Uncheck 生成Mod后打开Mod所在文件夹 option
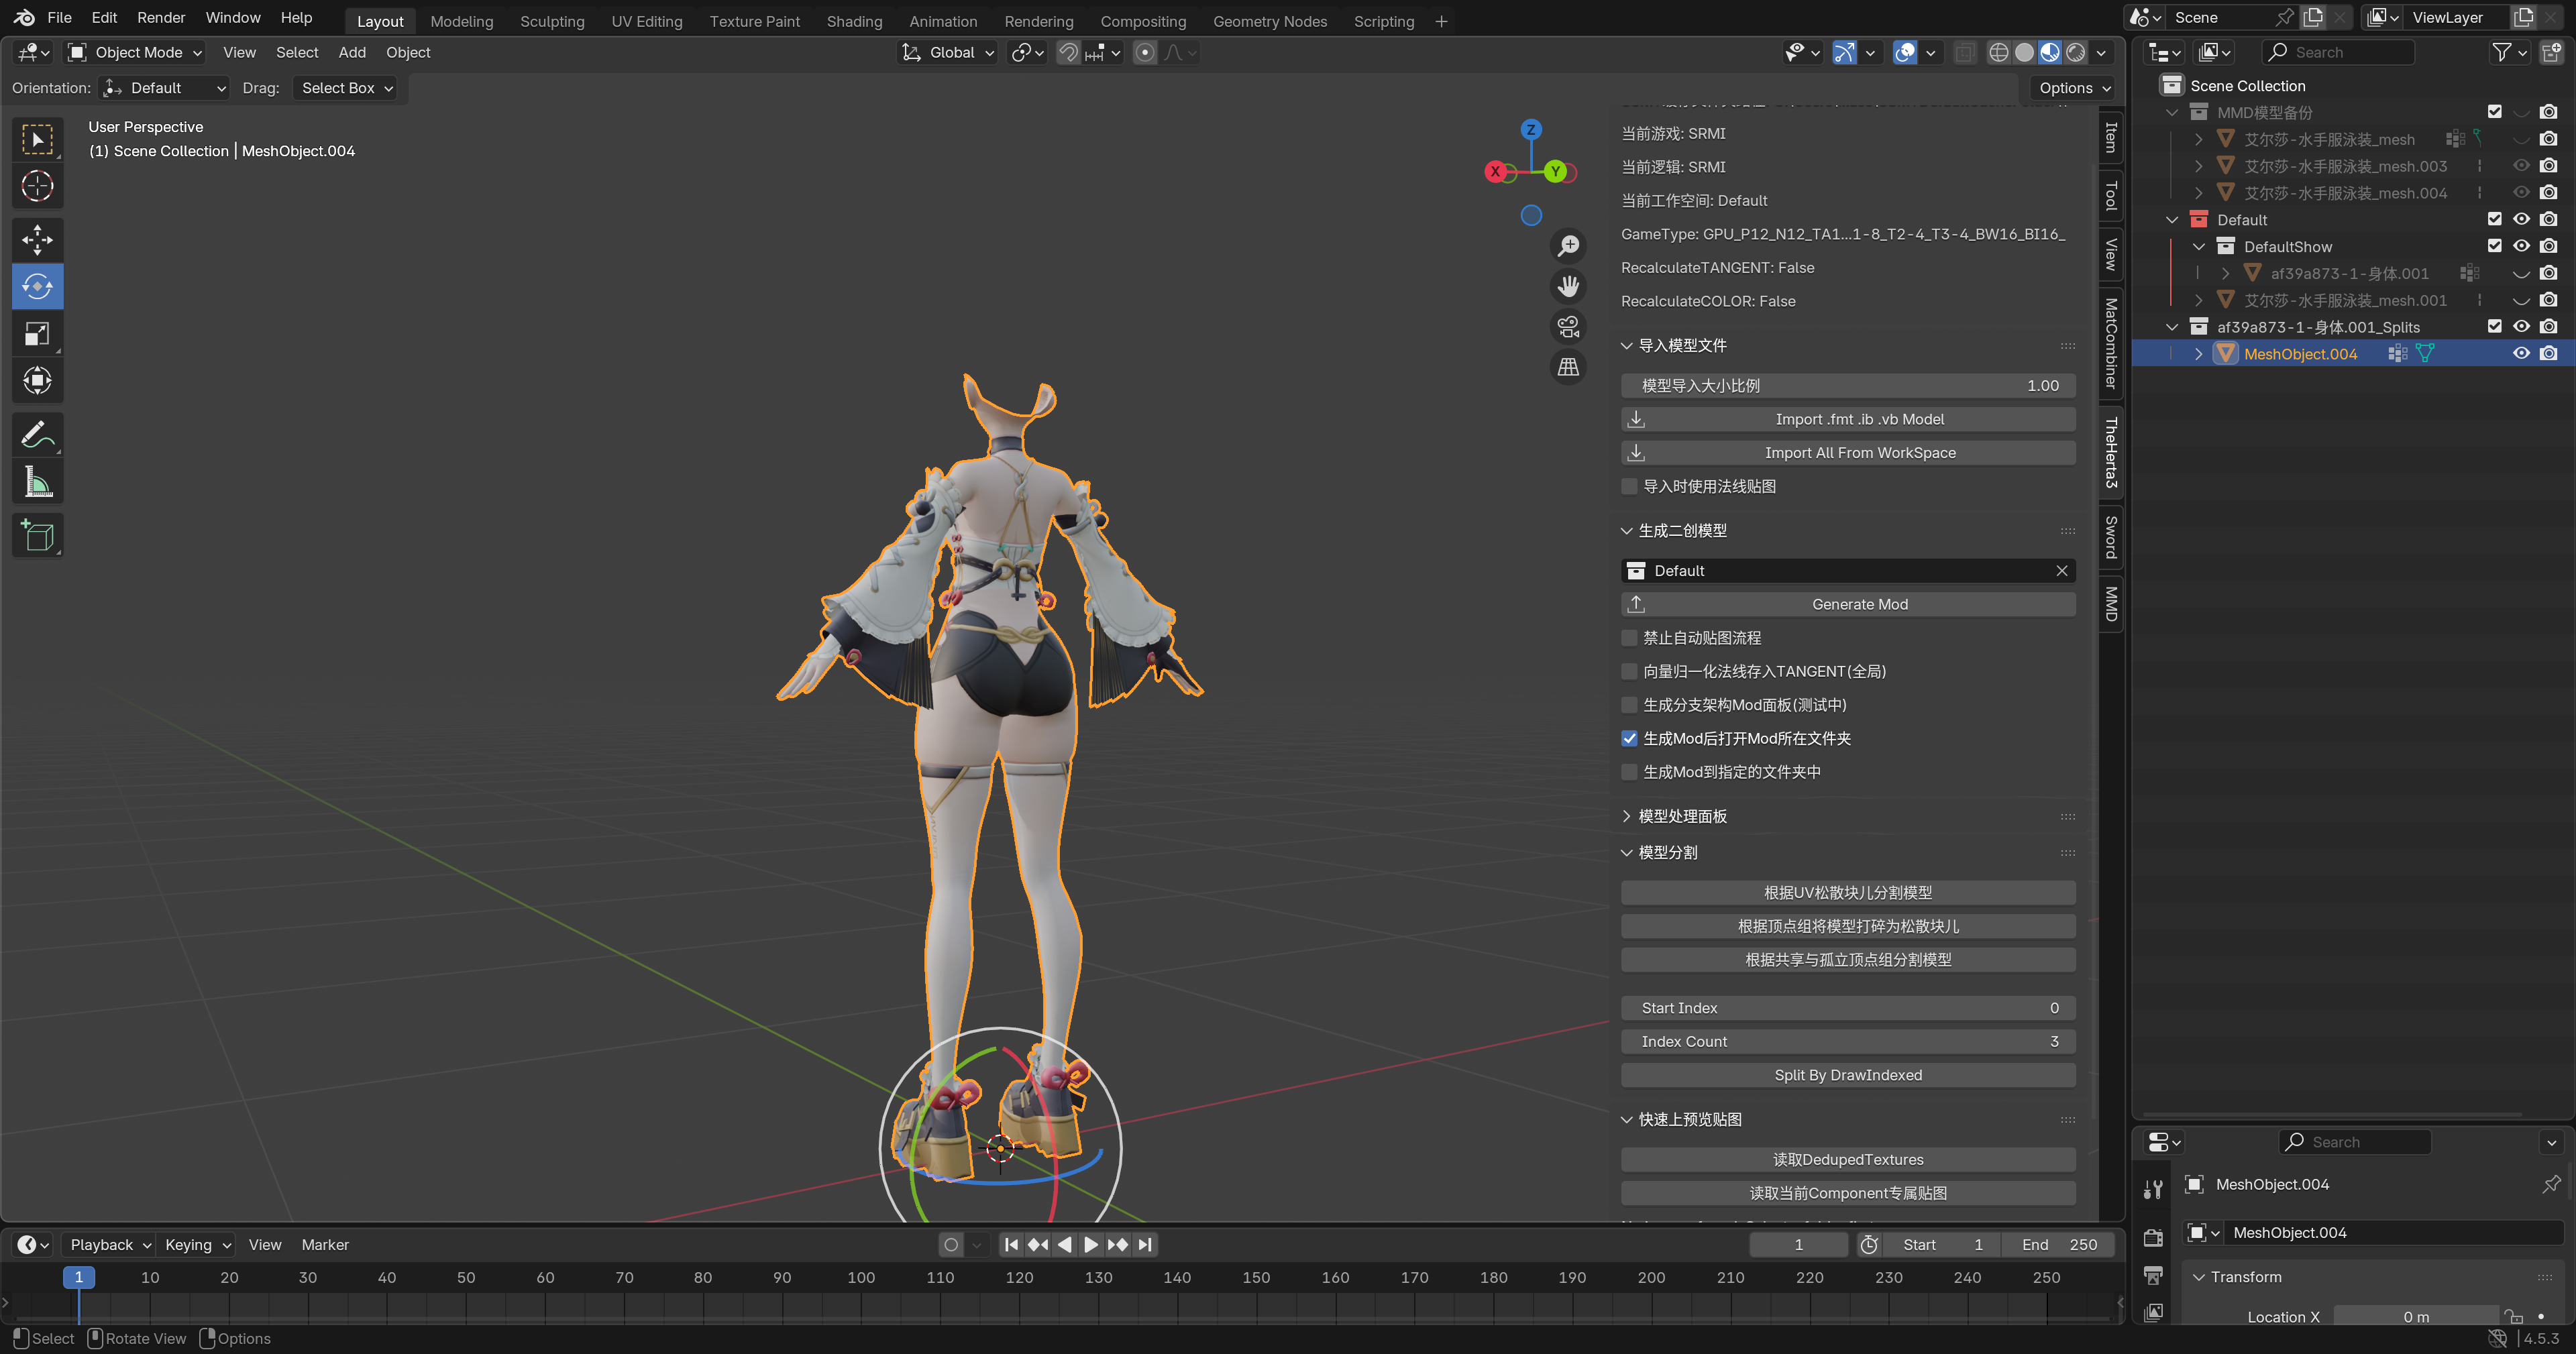This screenshot has height=1354, width=2576. pyautogui.click(x=1629, y=738)
